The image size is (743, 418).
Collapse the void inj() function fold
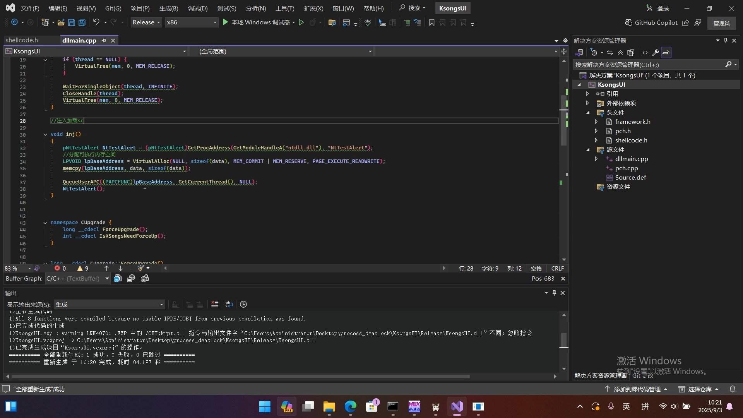pos(45,135)
